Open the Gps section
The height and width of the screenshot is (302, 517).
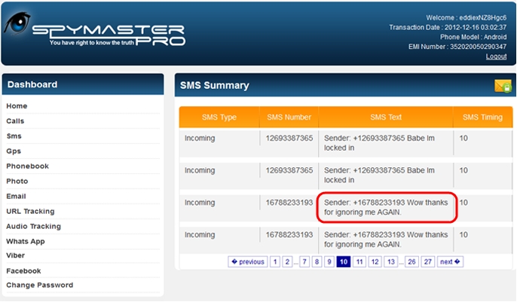click(14, 151)
